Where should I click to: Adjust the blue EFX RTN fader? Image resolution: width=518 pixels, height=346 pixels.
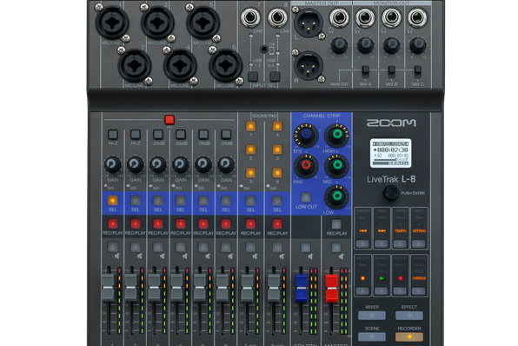click(x=301, y=288)
